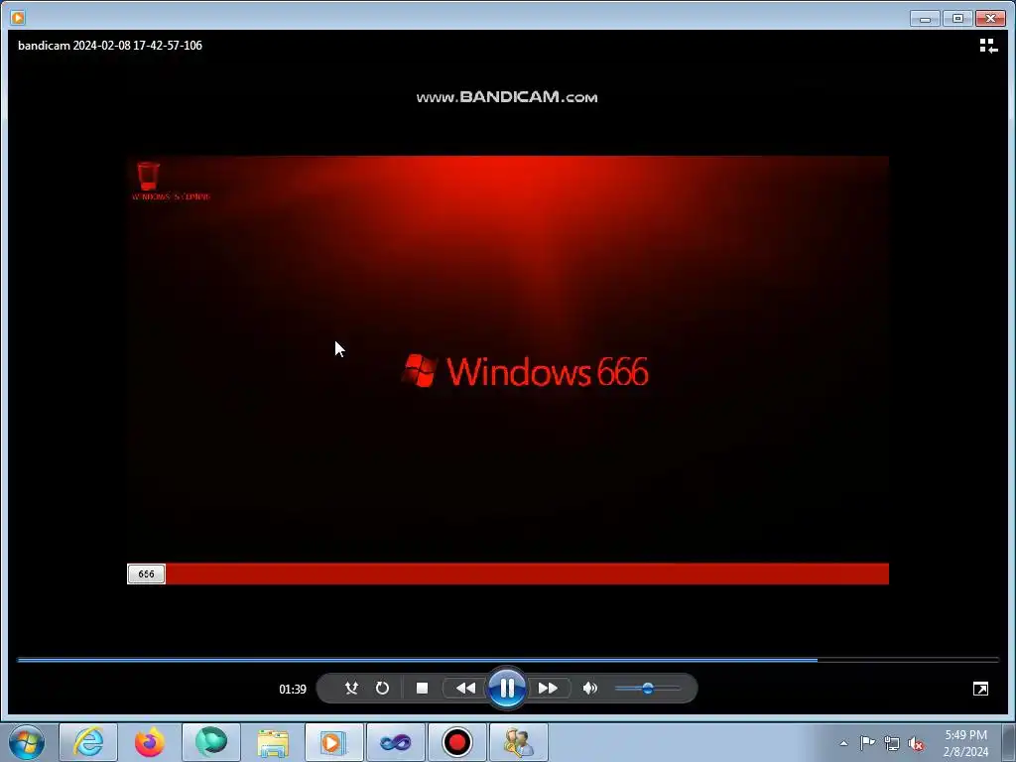
Task: Fast forward to next track
Action: (548, 689)
